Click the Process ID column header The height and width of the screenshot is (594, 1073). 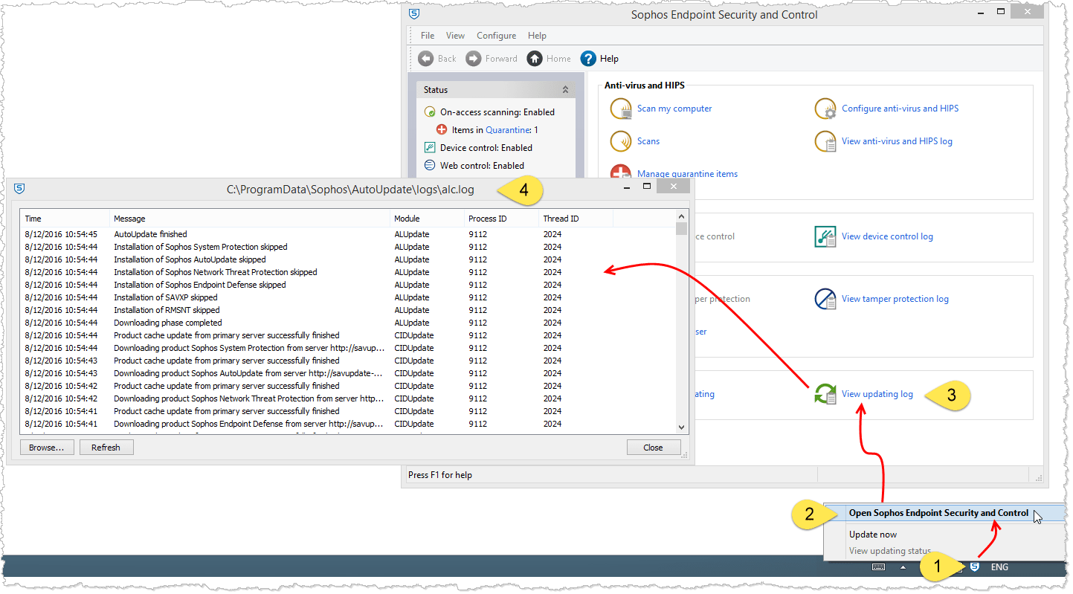pyautogui.click(x=501, y=219)
